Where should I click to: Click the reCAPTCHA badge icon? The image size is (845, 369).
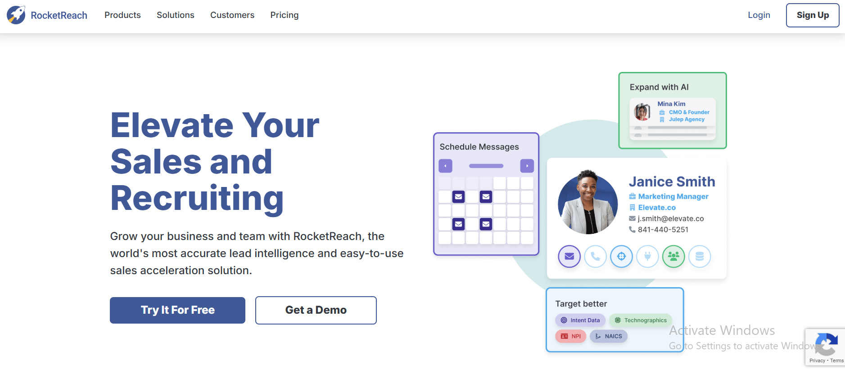pos(827,344)
